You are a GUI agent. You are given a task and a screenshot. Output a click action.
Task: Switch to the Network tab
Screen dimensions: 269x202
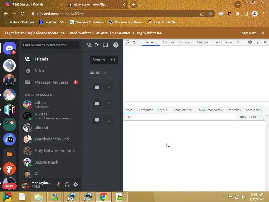203,42
